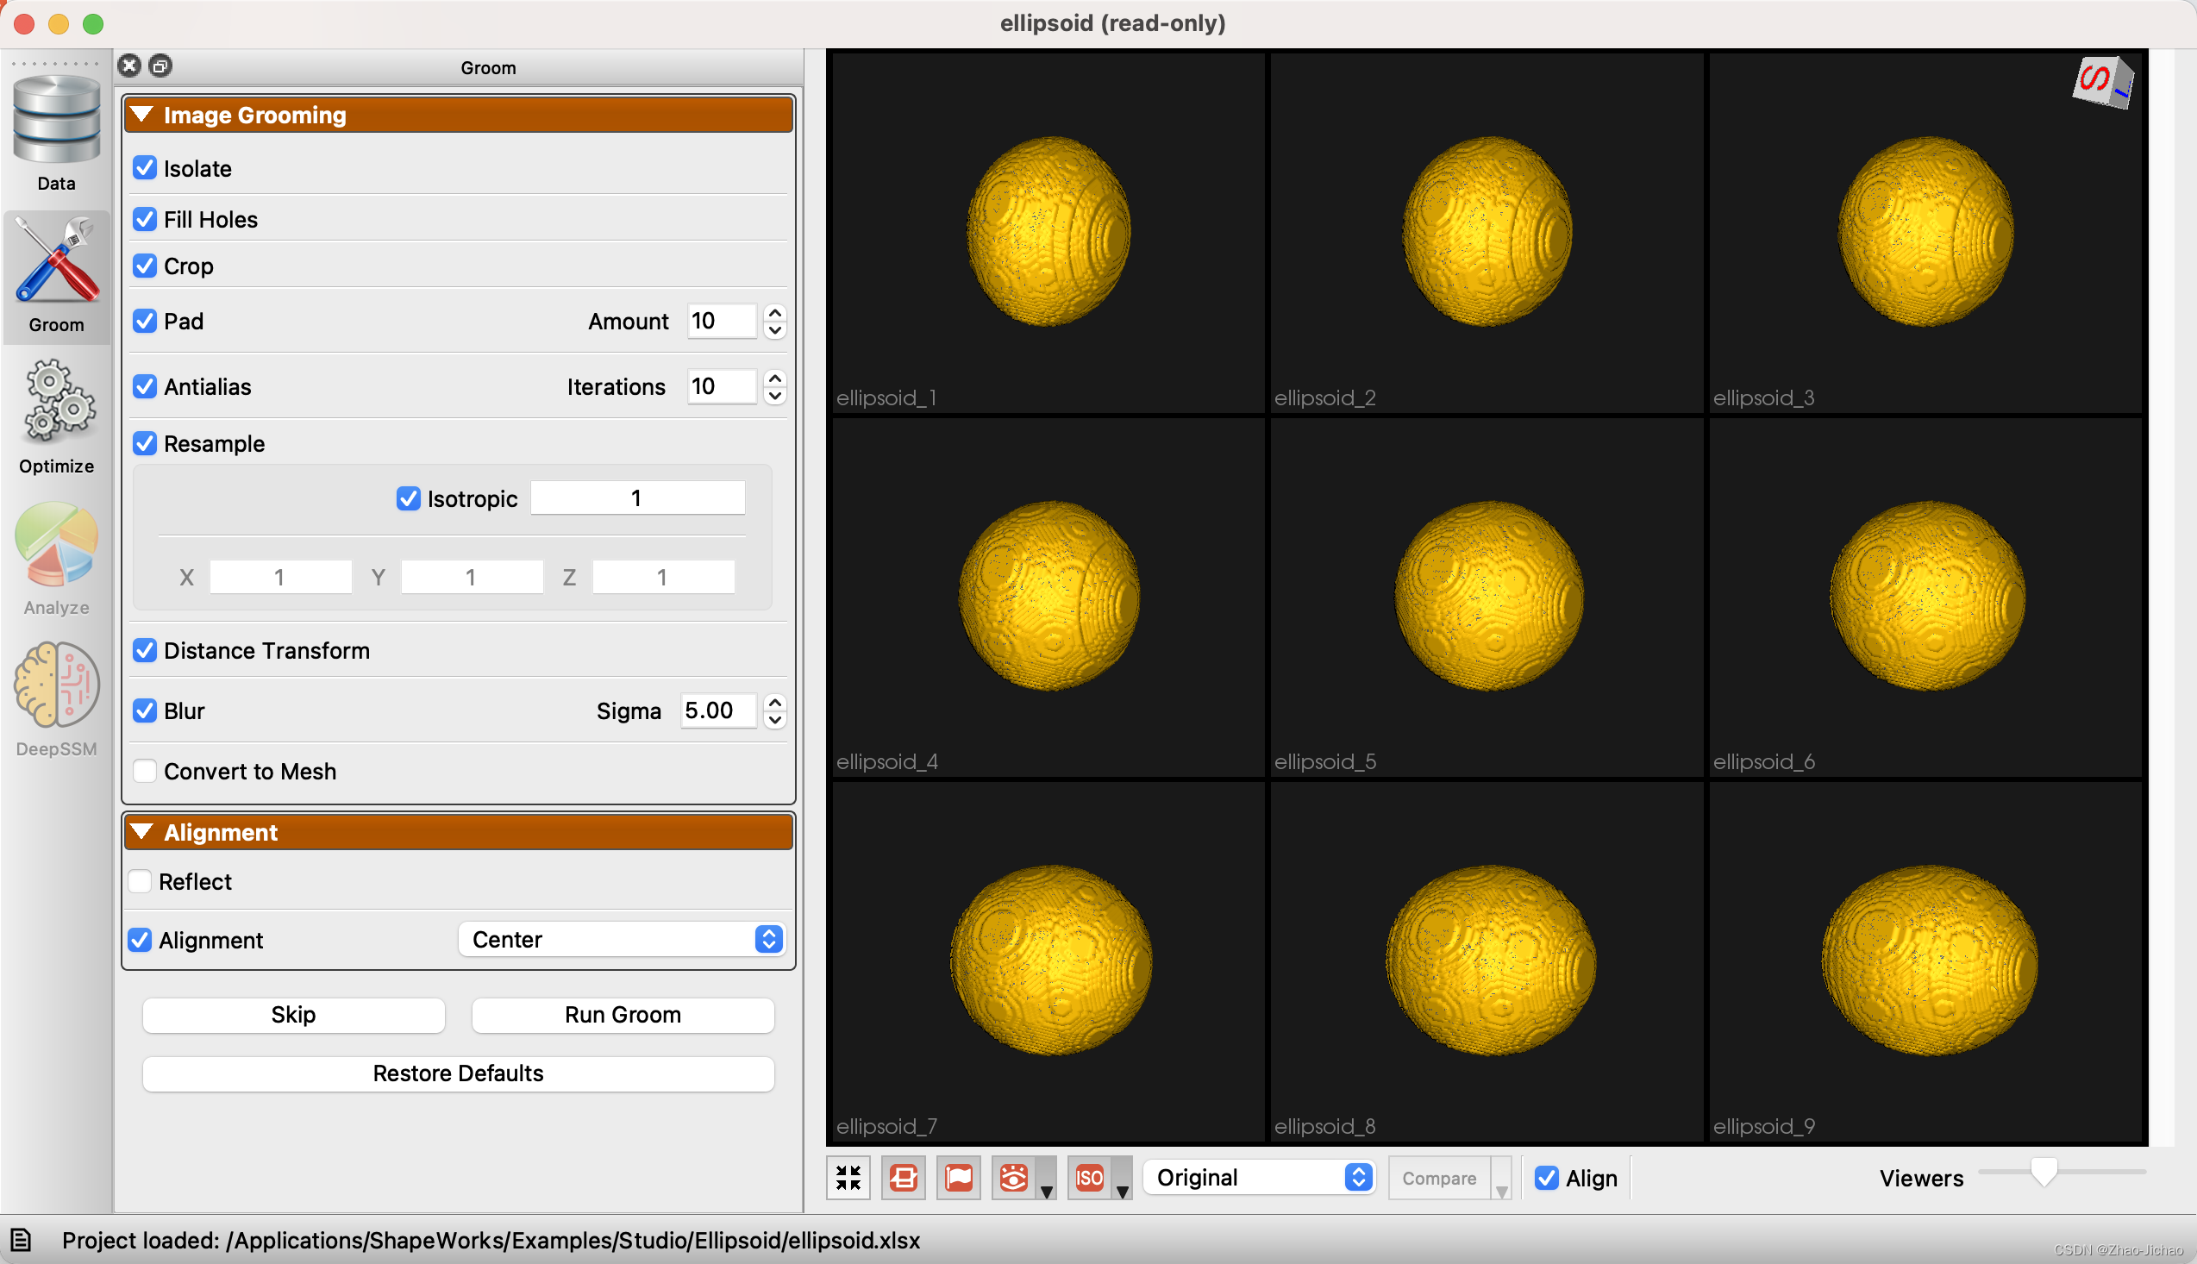Collapse the Image Grooming section

(x=142, y=115)
